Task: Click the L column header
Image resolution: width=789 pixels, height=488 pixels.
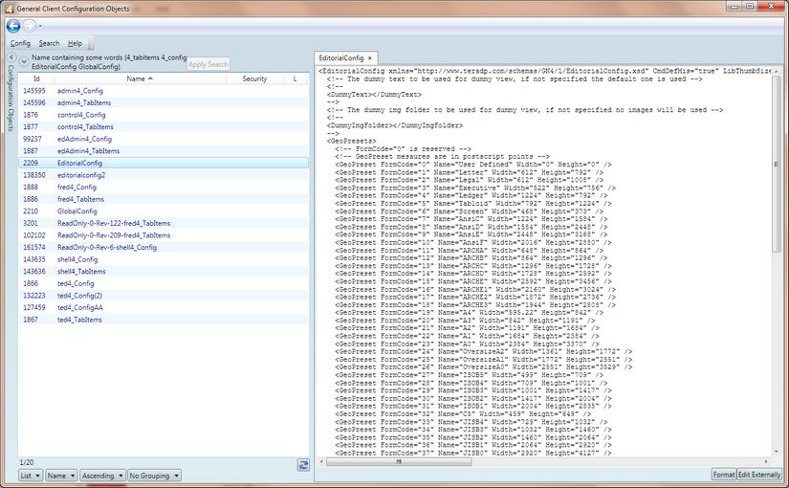Action: [295, 78]
